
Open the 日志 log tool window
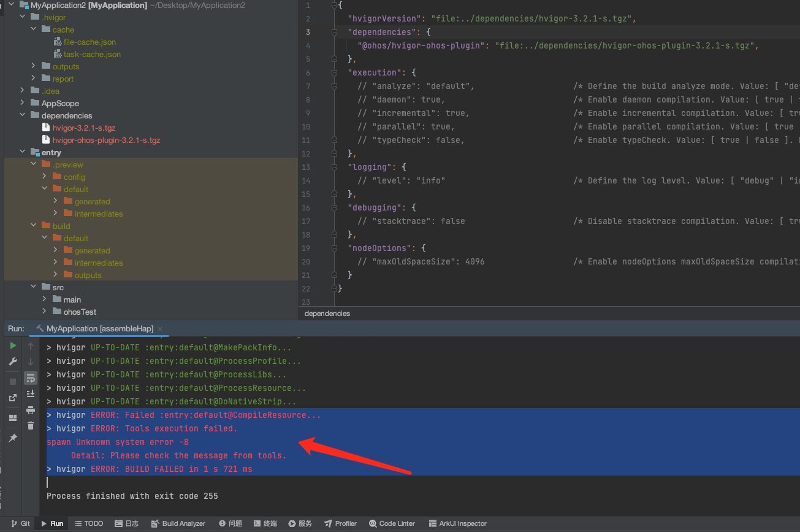point(126,523)
